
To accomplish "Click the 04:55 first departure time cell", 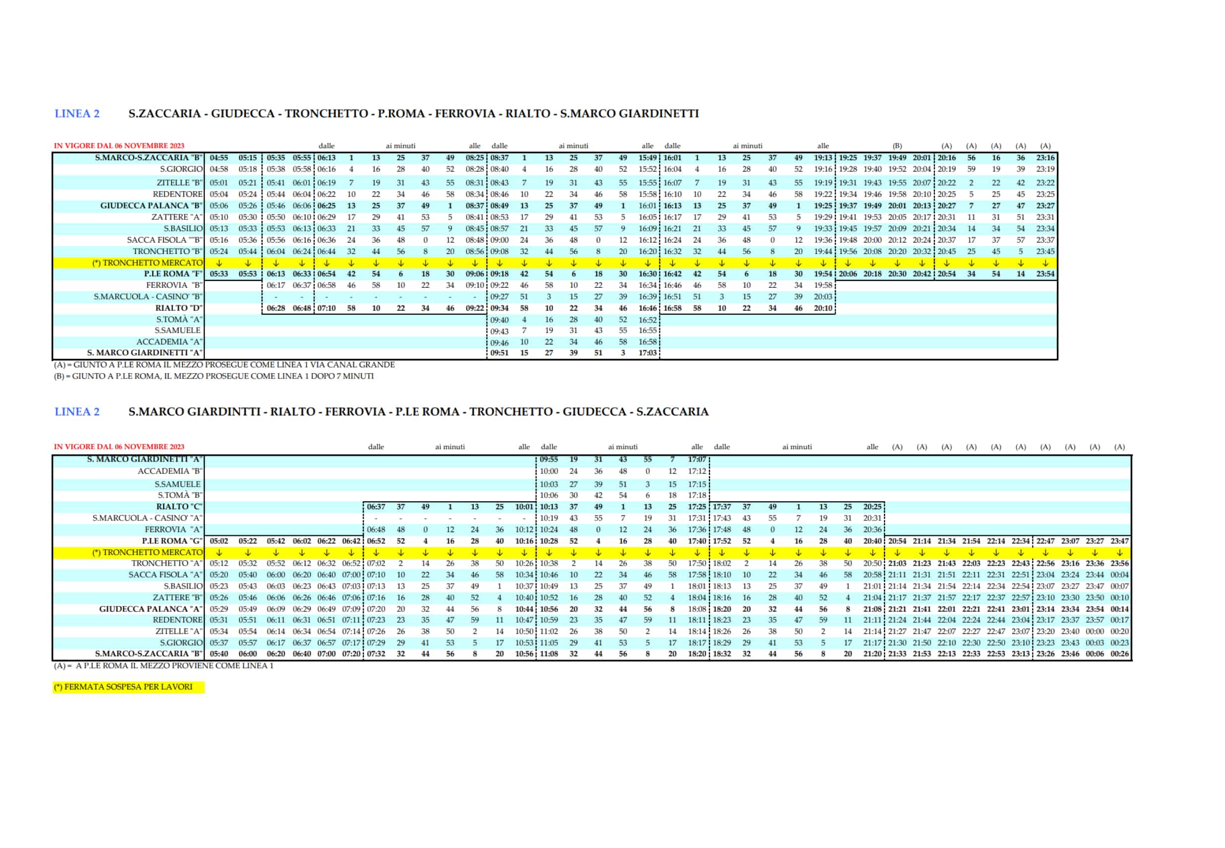I will point(219,158).
